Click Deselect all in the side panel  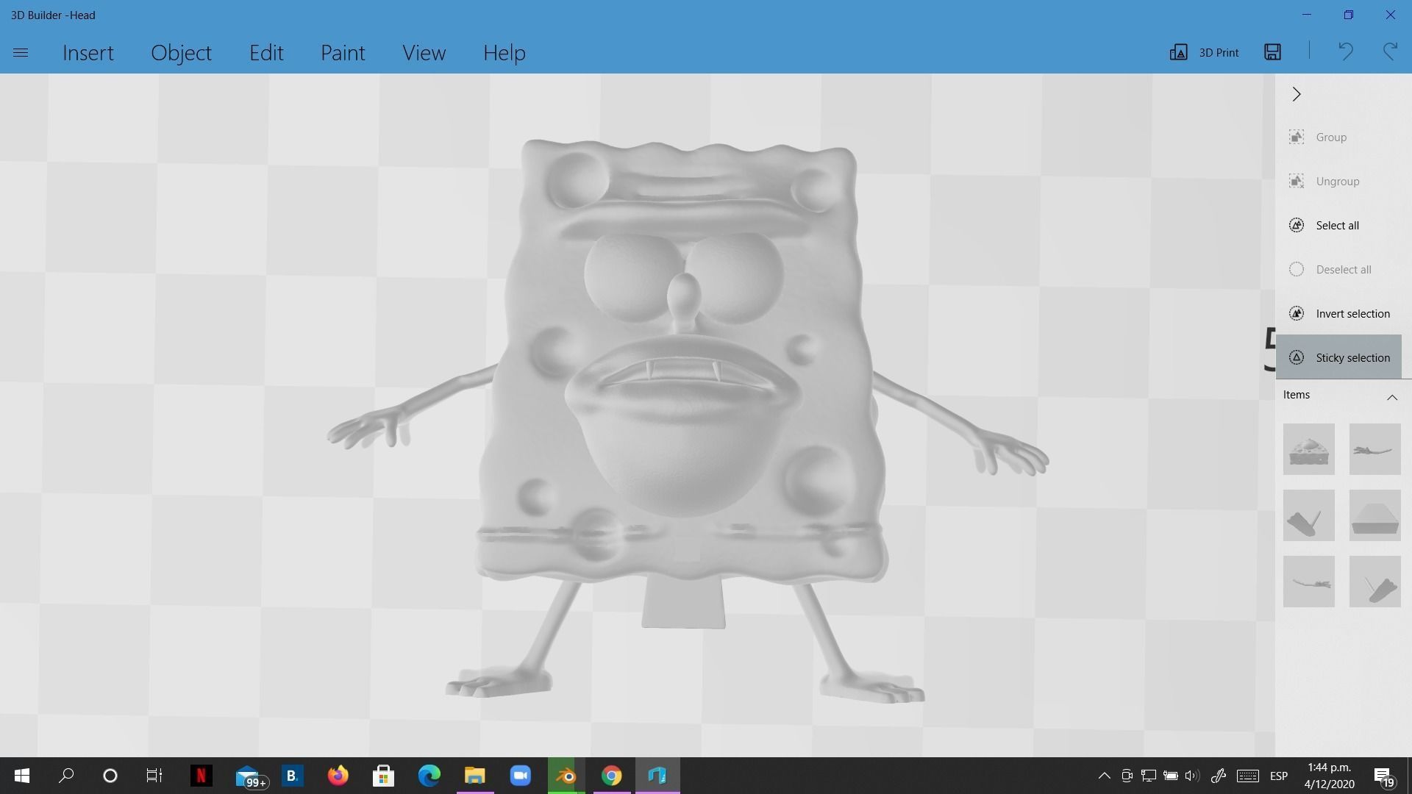pyautogui.click(x=1338, y=270)
